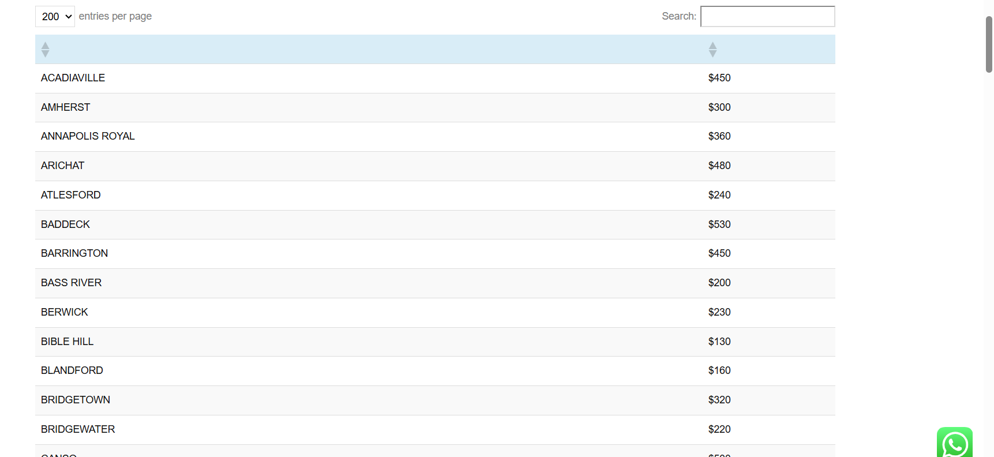Screen dimensions: 994x457
Task: Select the BRIDGEWATER row name
Action: click(78, 429)
